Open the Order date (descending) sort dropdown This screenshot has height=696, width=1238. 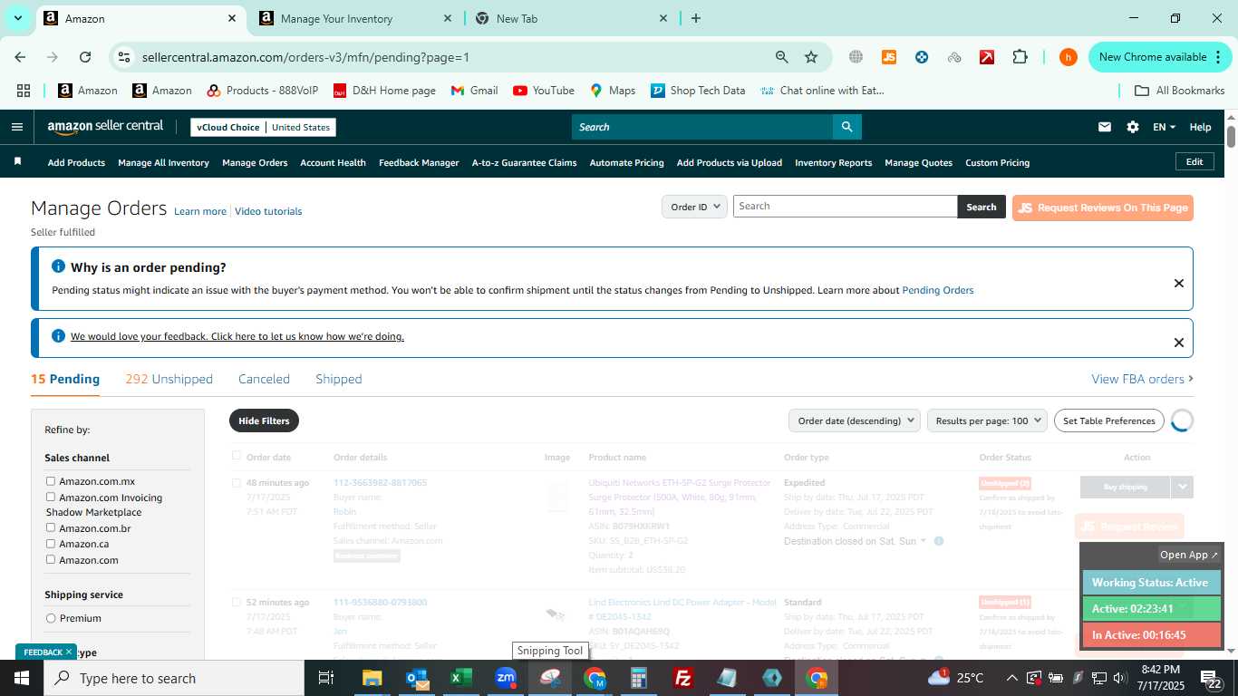click(x=855, y=420)
